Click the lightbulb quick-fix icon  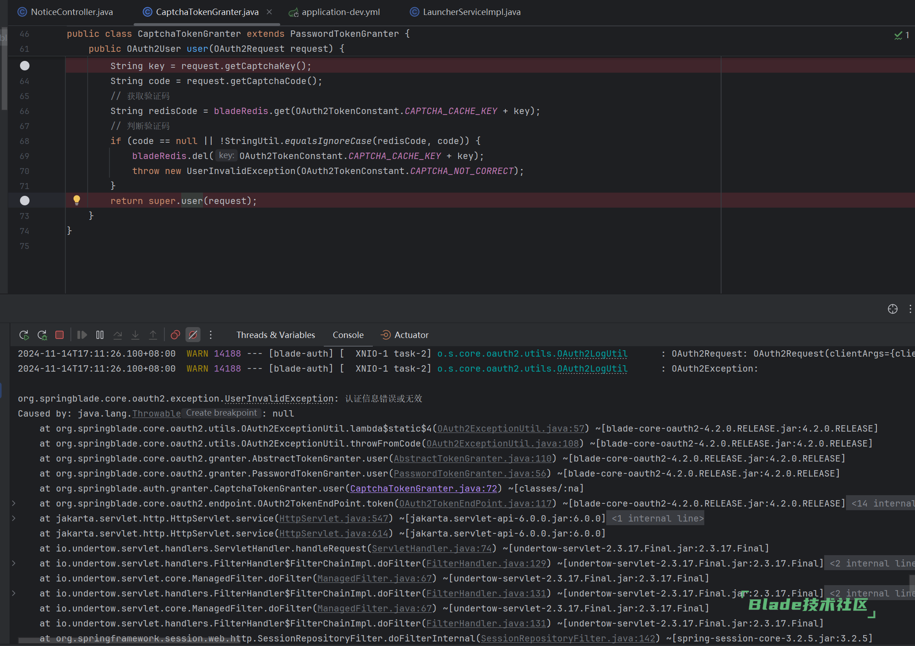pos(77,200)
